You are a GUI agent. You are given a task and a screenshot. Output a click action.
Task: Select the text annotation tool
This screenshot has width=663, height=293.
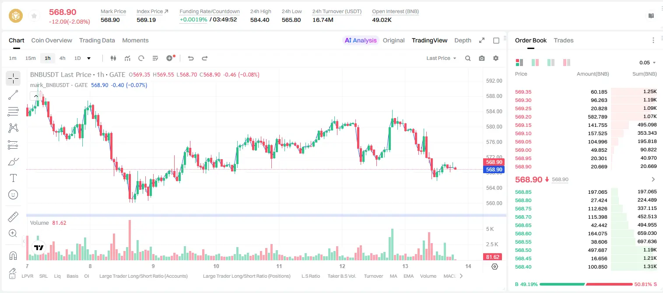[x=13, y=178]
